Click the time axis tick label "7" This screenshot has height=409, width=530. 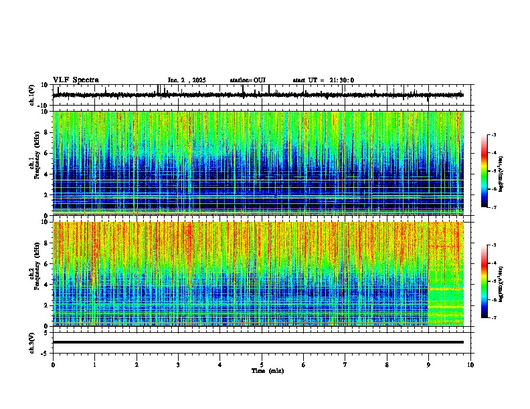tap(345, 365)
